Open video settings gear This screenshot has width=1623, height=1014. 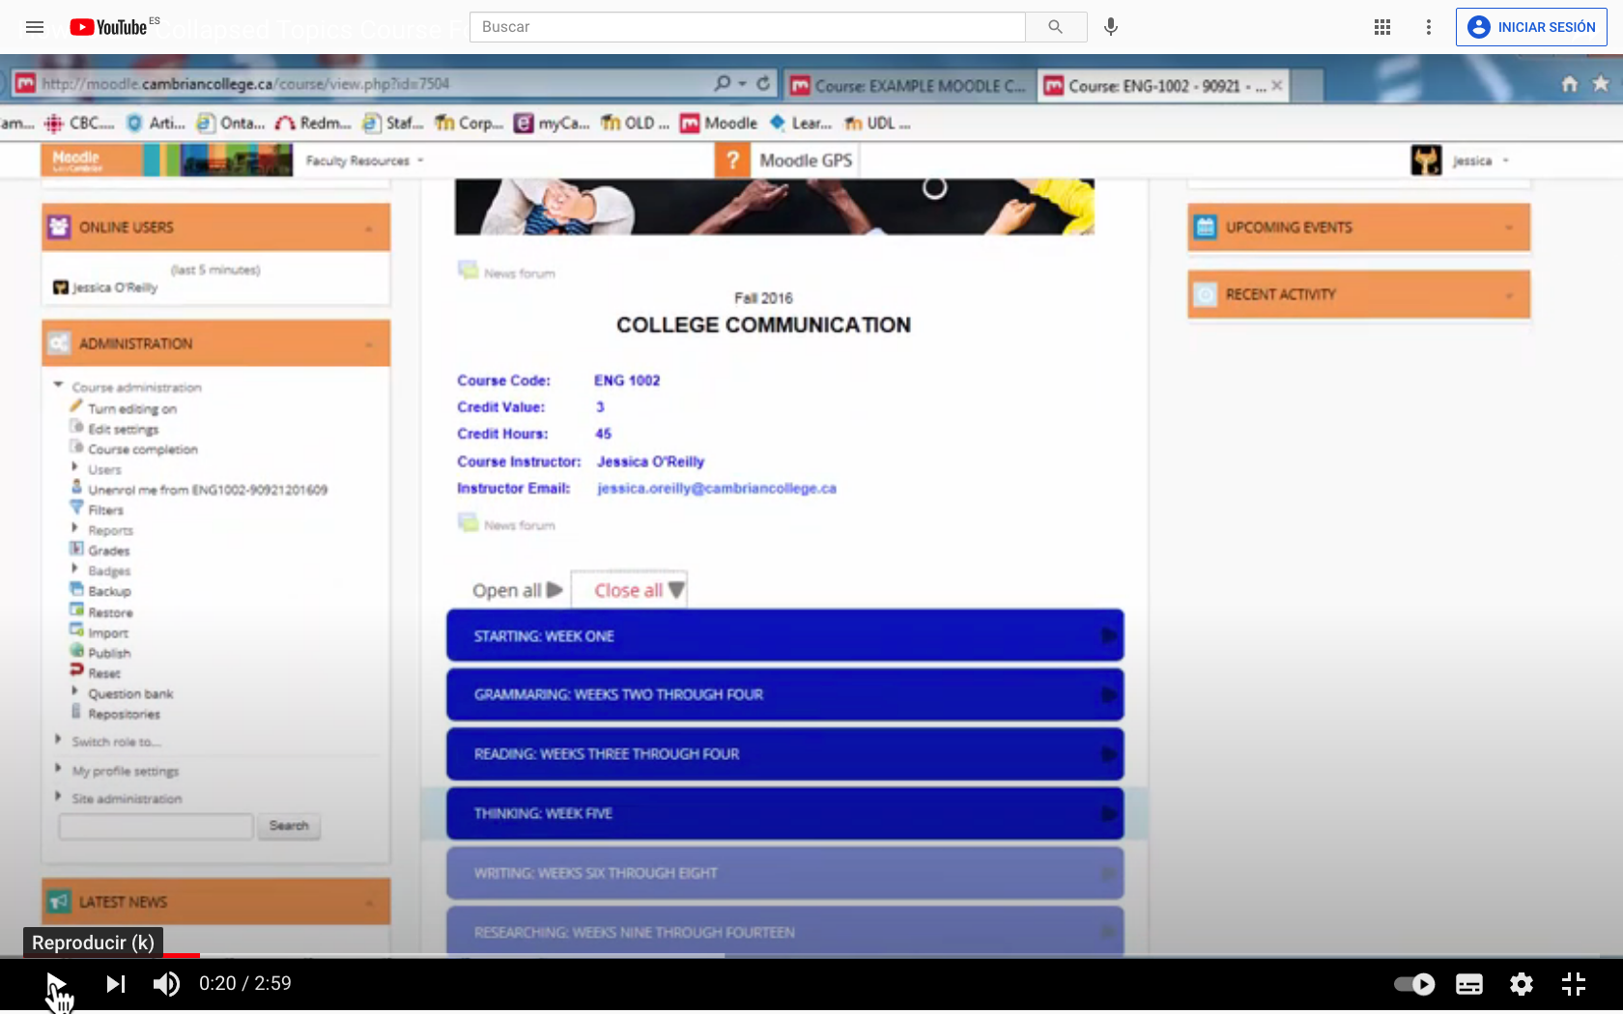tap(1522, 984)
